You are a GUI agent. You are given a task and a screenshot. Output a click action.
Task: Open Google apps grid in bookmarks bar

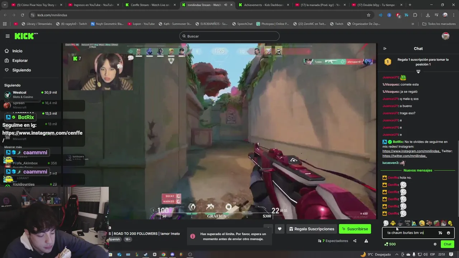pos(5,24)
